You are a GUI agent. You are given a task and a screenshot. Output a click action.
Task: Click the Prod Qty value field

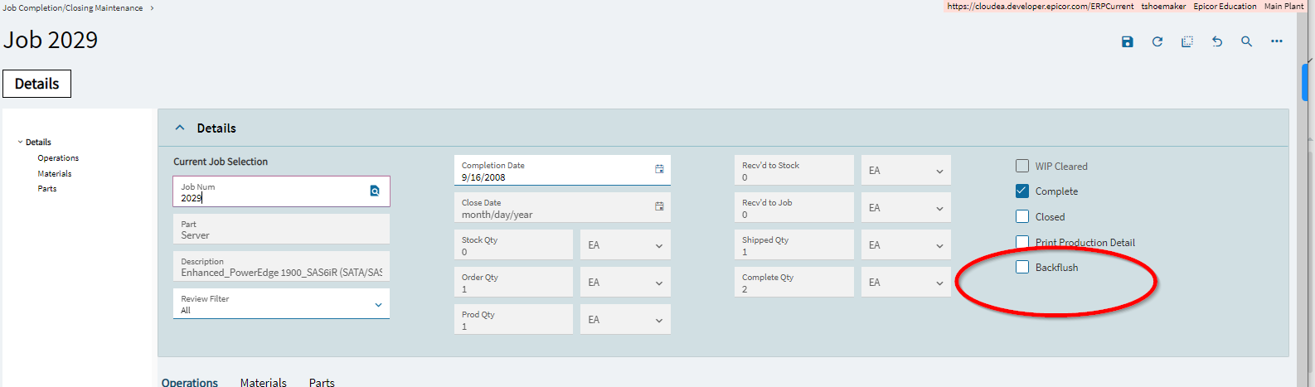[513, 319]
